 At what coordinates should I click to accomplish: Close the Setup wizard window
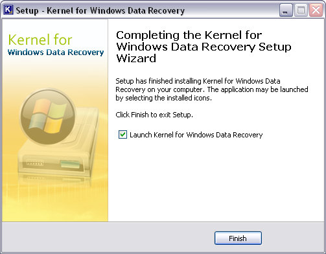pyautogui.click(x=316, y=10)
